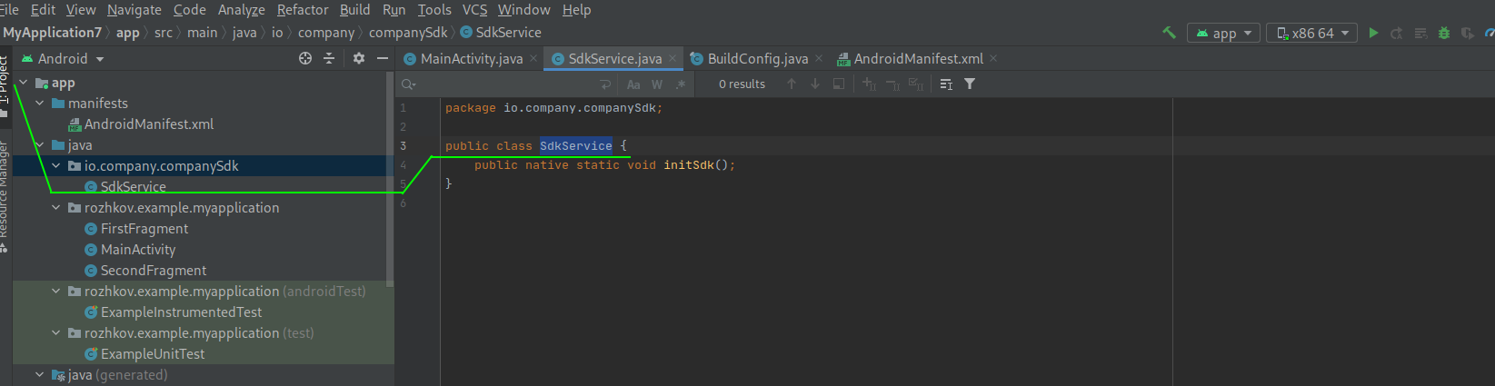Open the x86 64 device selector dropdown
The height and width of the screenshot is (386, 1495).
click(1311, 34)
